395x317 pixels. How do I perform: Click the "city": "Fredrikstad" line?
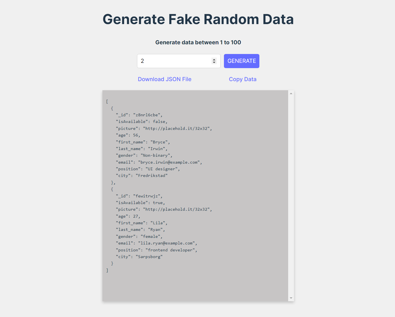pyautogui.click(x=142, y=176)
